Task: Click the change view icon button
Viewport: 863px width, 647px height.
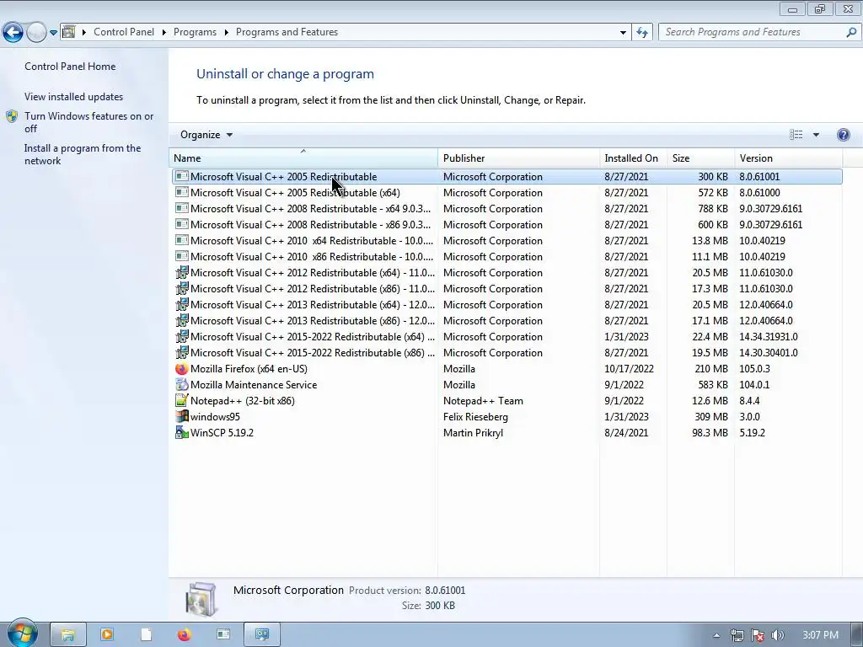Action: [796, 135]
